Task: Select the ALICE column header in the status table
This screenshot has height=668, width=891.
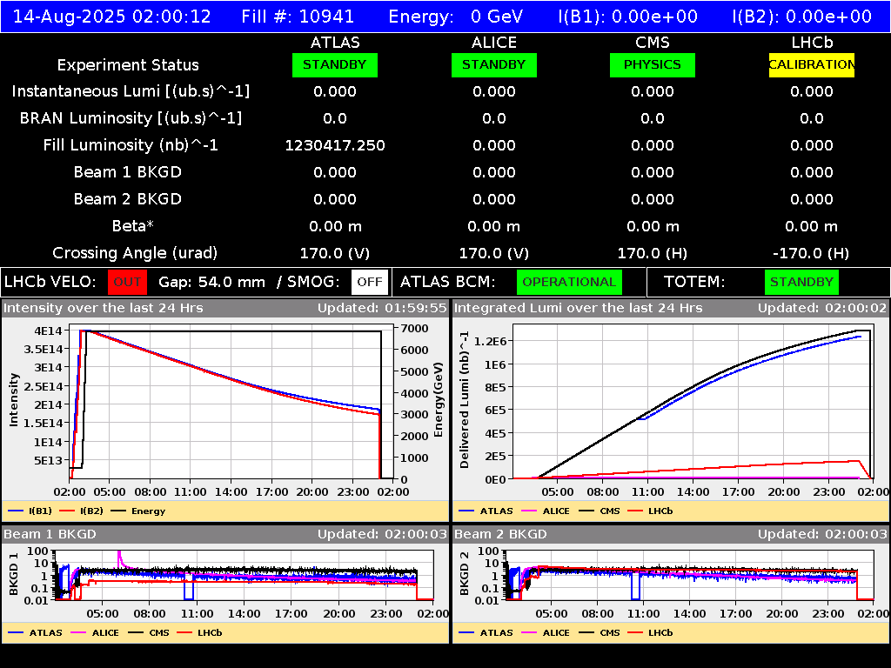Action: point(494,43)
